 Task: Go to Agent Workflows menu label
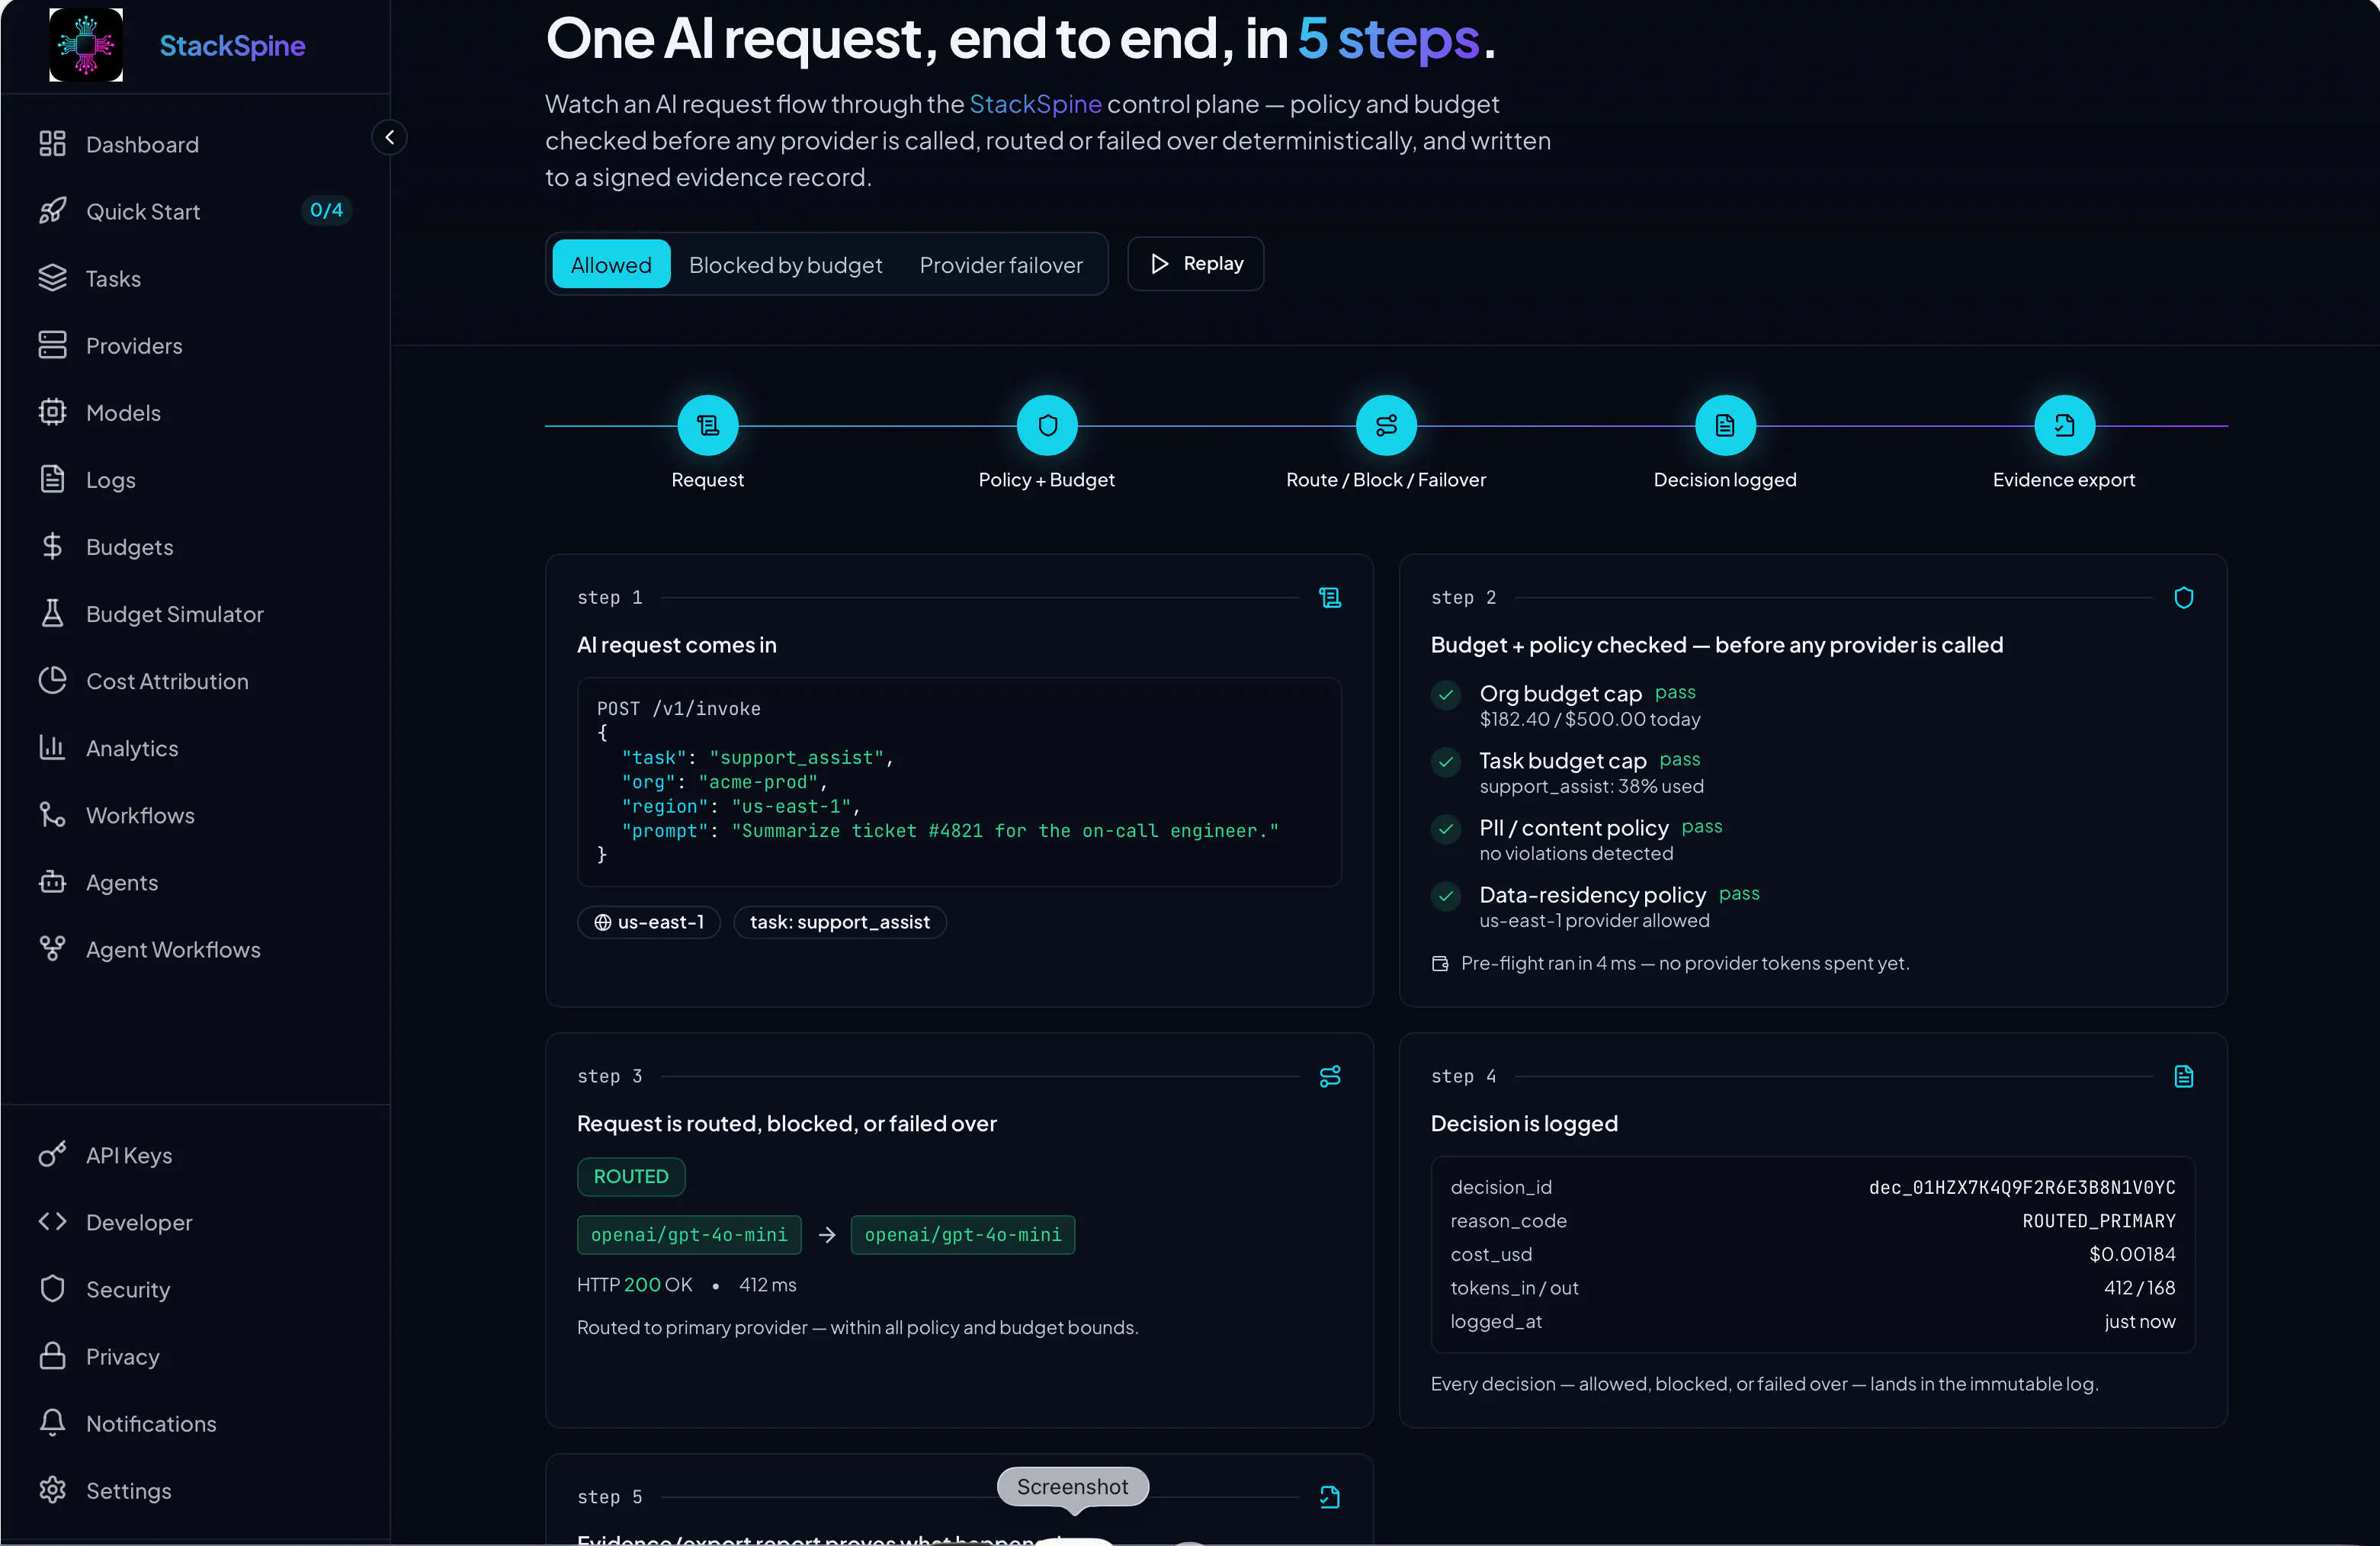(x=173, y=948)
